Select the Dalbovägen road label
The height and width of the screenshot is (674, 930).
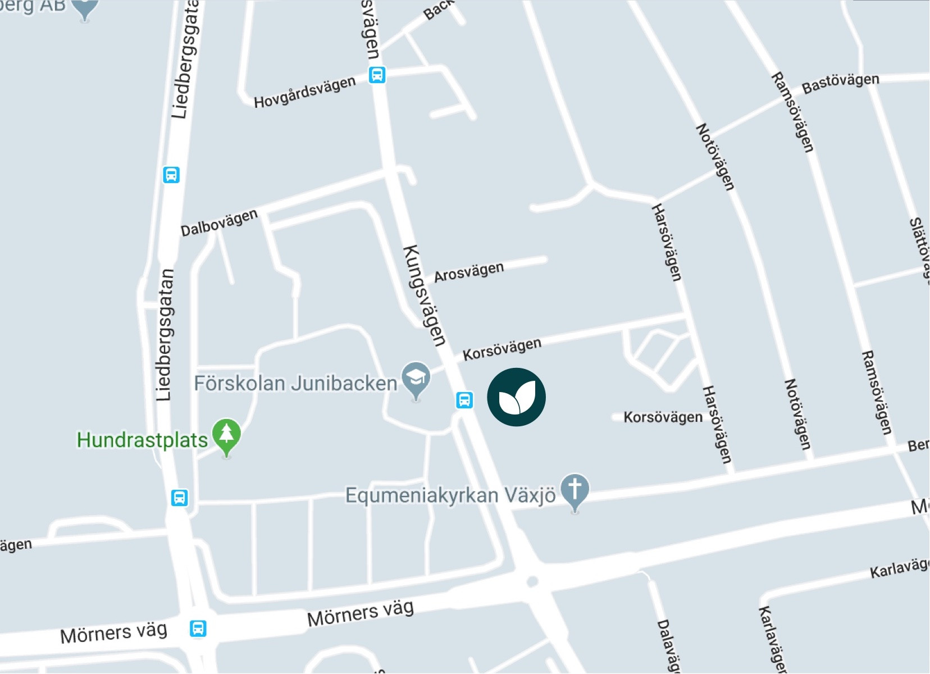[219, 223]
